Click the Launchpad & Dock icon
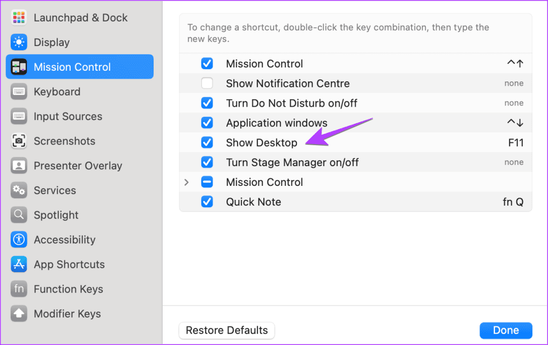 [18, 17]
